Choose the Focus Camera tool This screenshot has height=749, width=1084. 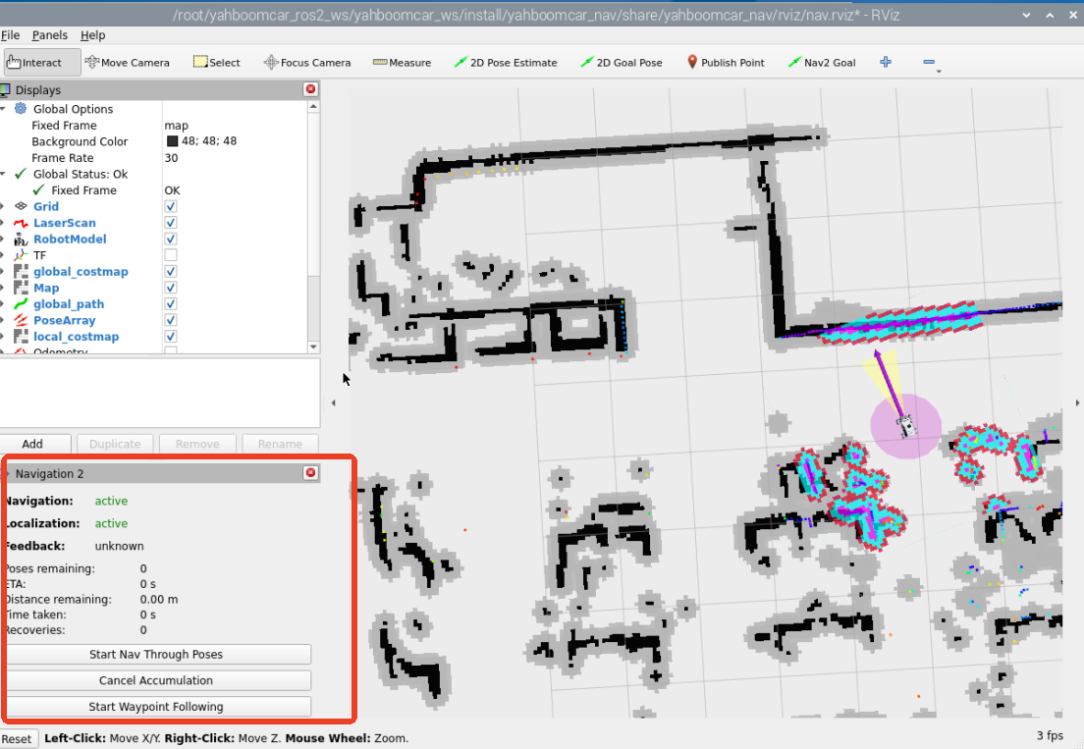click(306, 62)
